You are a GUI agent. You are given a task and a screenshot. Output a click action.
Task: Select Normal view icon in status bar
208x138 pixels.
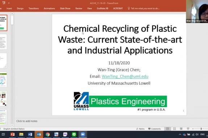[168, 129]
